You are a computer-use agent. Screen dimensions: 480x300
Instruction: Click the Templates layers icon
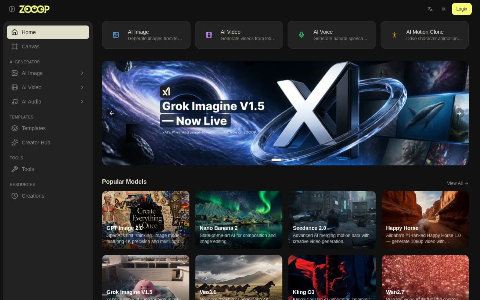[x=15, y=128]
